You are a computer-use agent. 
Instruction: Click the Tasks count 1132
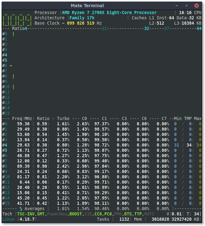click(x=124, y=219)
